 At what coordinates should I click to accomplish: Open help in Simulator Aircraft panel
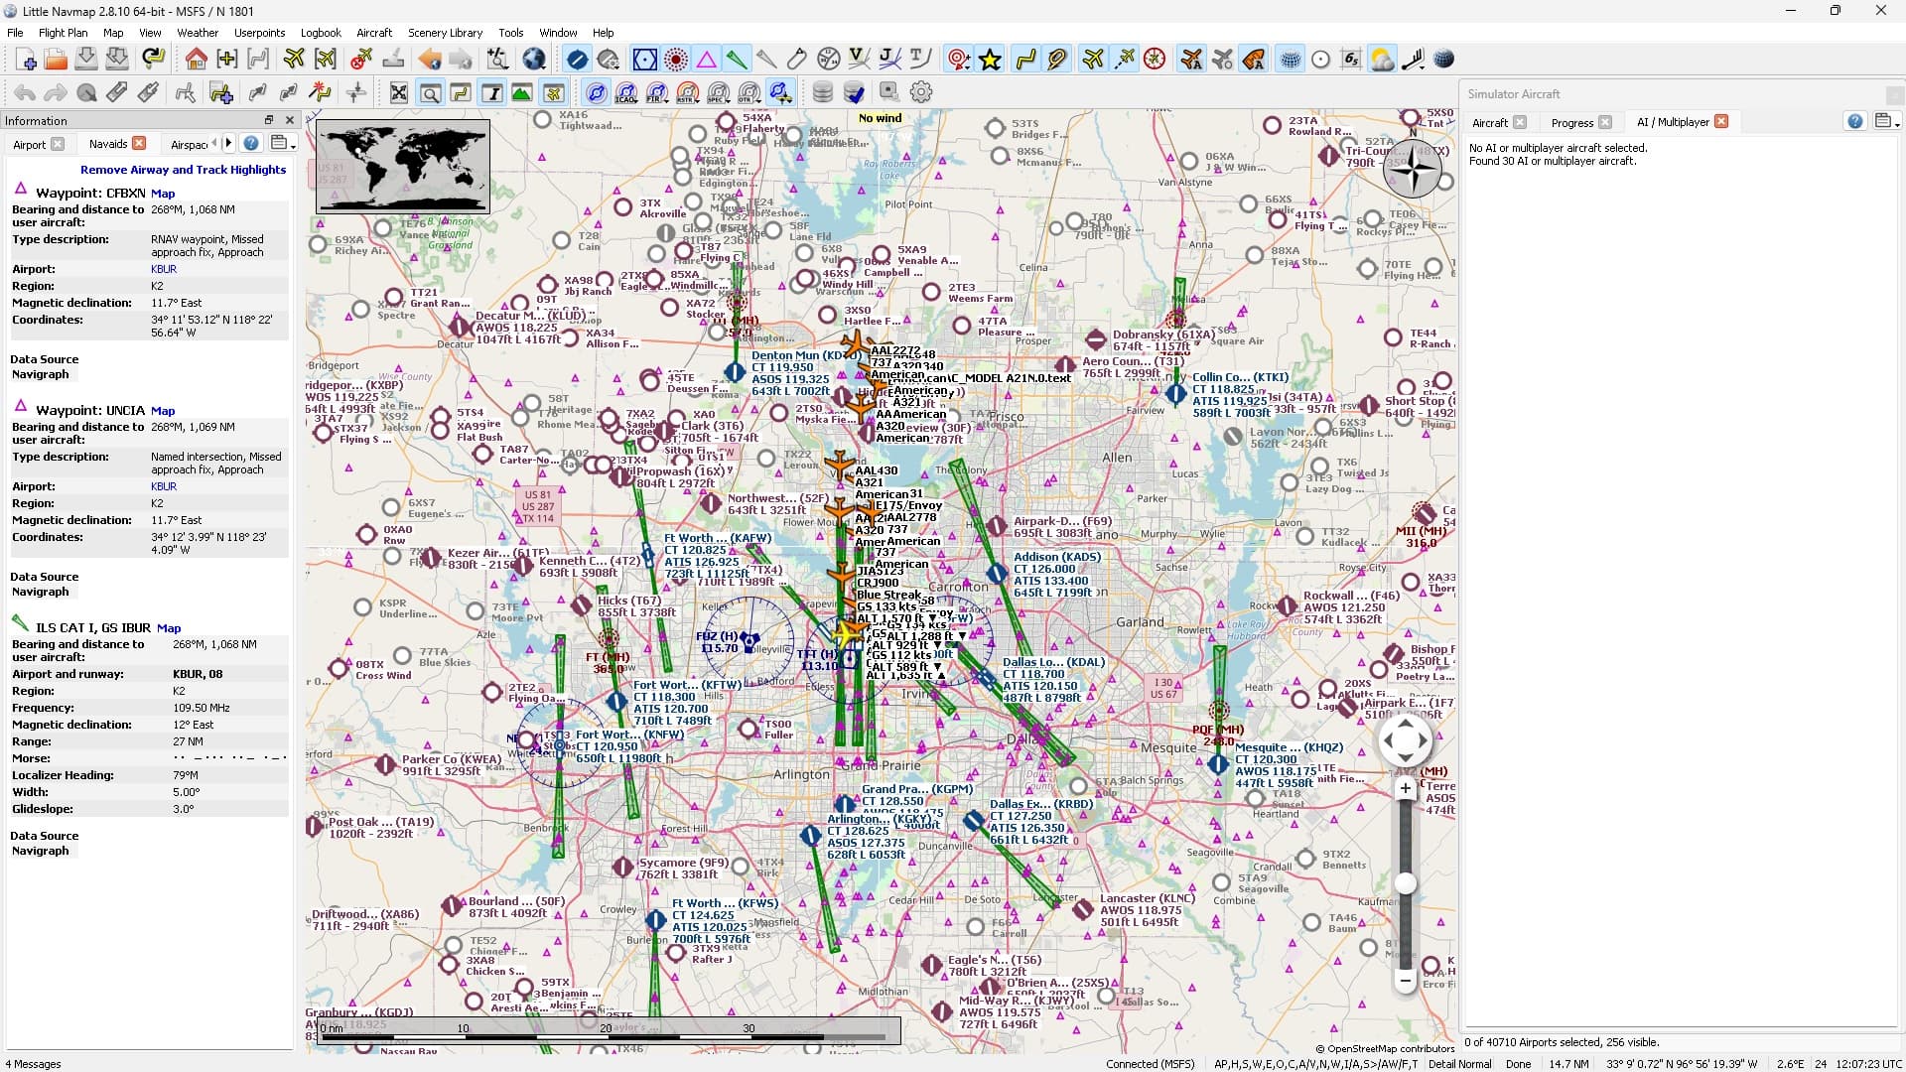[1854, 121]
